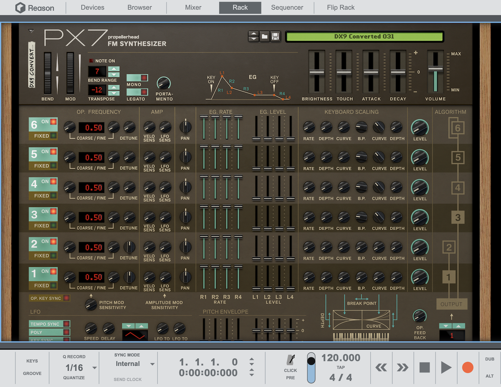This screenshot has width=501, height=387.
Task: Click operator 1 Detune knob
Action: (130, 277)
